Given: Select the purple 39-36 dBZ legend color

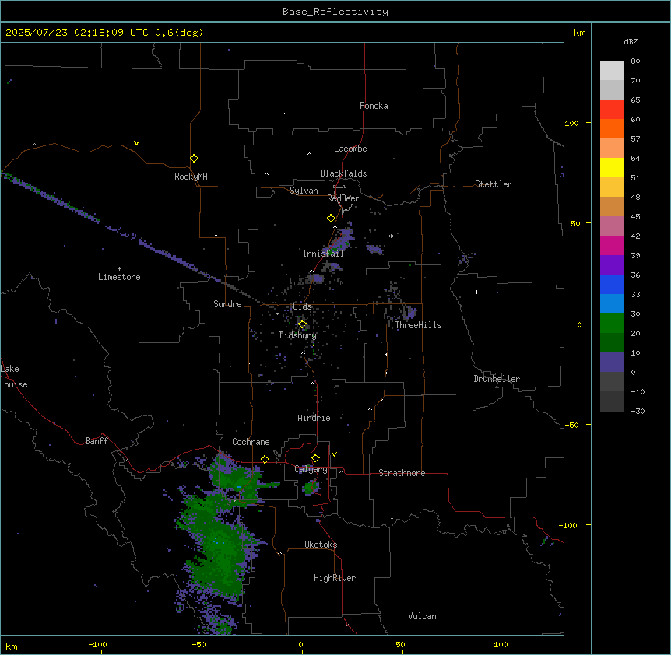Looking at the screenshot, I should click(x=612, y=264).
